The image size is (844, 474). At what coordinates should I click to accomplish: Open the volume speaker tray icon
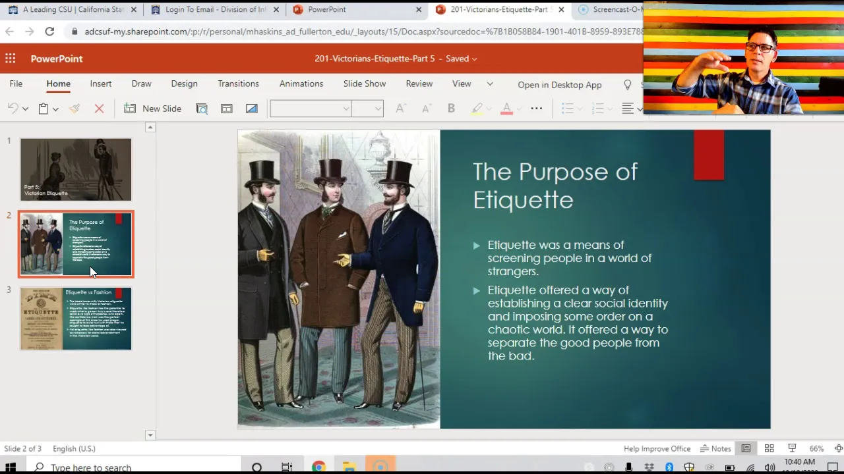pyautogui.click(x=769, y=467)
